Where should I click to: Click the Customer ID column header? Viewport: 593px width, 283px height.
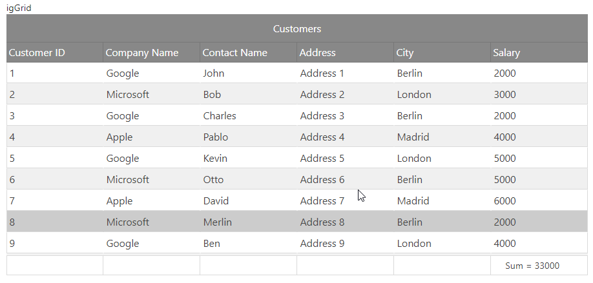[37, 53]
